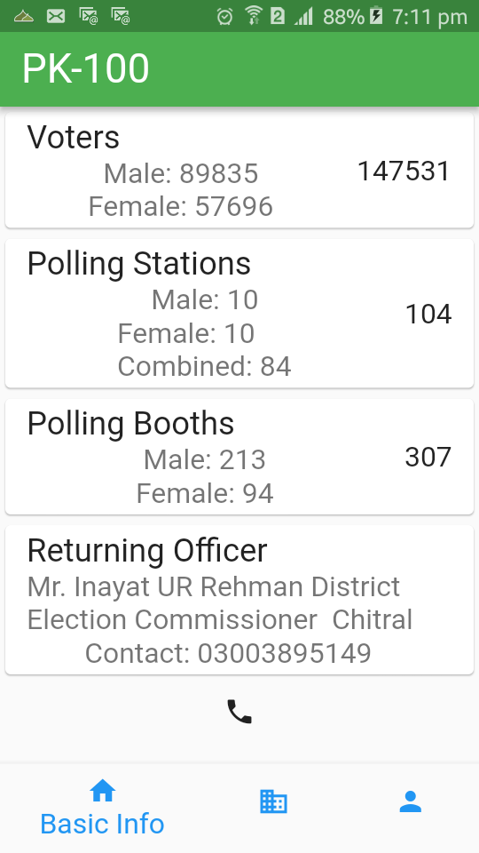Tap total polling booths count 307
The width and height of the screenshot is (479, 853).
(428, 457)
